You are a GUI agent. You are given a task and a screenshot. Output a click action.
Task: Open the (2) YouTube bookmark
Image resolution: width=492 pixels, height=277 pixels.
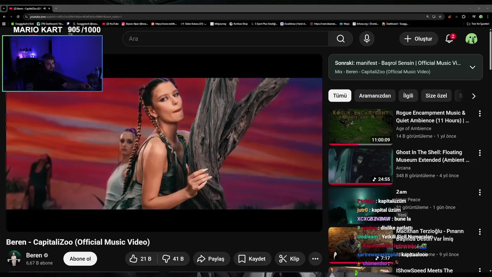coord(110,24)
